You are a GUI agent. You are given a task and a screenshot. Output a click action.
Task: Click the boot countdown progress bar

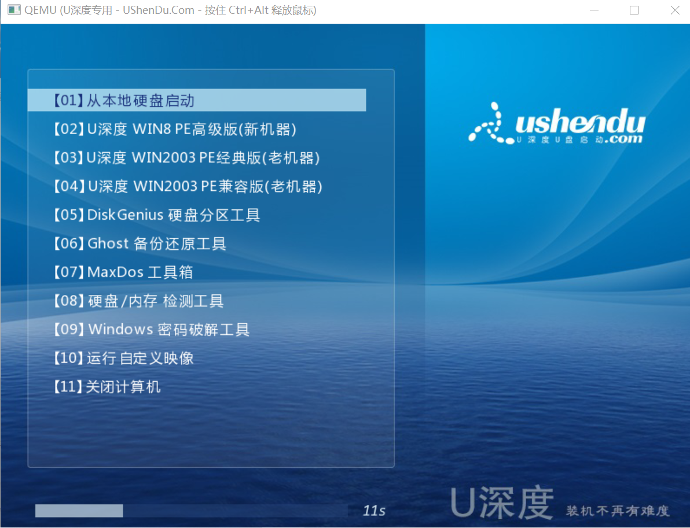[x=192, y=511]
